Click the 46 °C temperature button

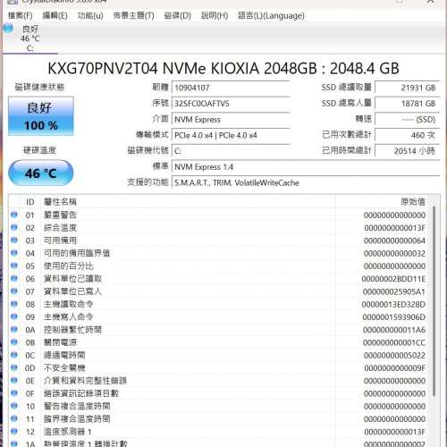41,173
